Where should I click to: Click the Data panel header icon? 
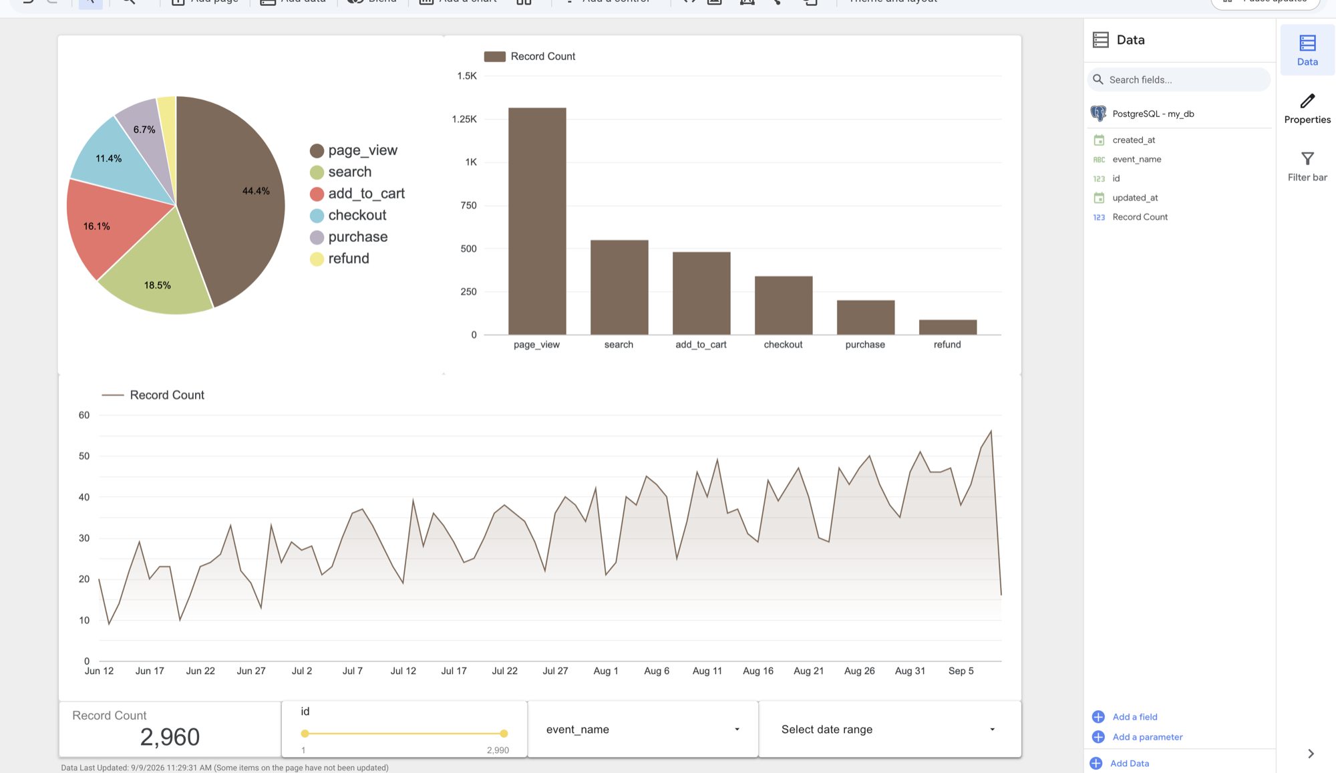coord(1101,40)
